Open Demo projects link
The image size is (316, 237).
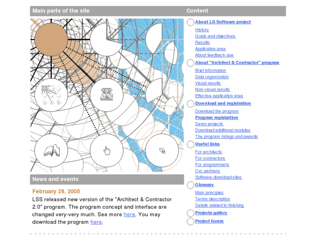[209, 124]
